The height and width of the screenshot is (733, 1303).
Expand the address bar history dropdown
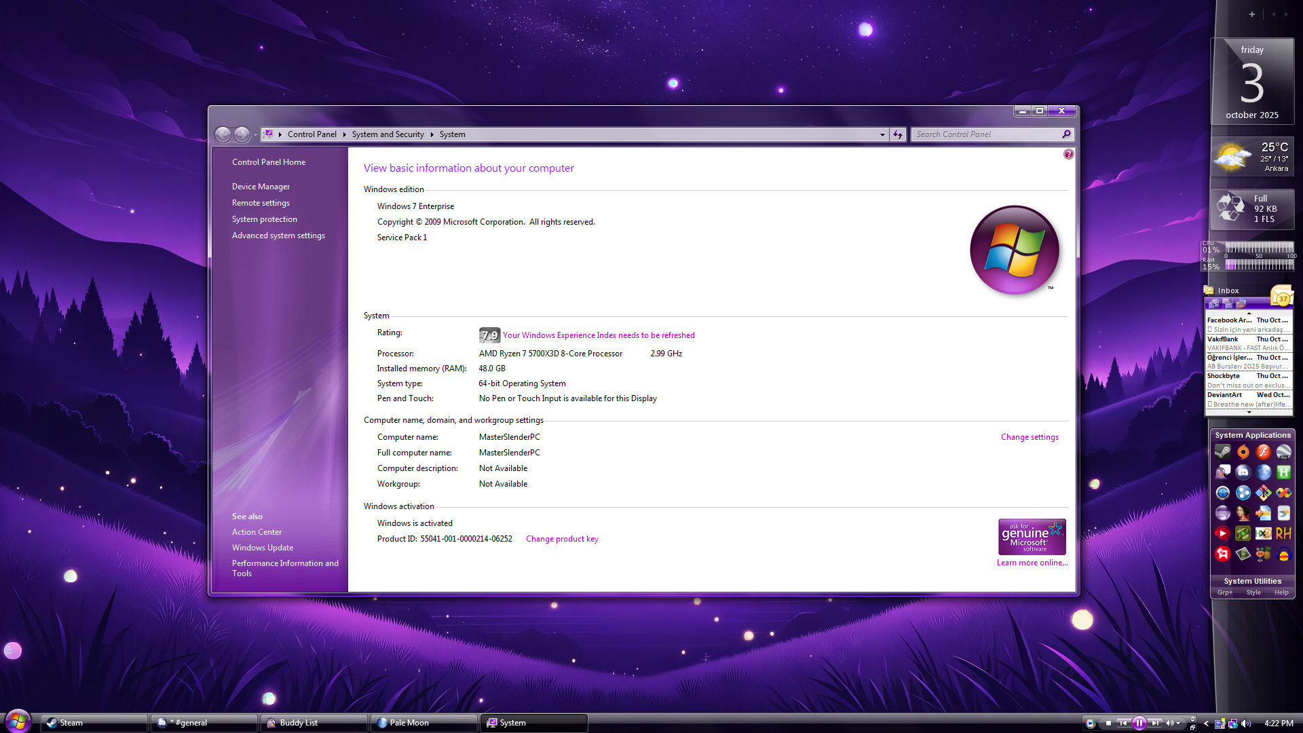point(882,134)
